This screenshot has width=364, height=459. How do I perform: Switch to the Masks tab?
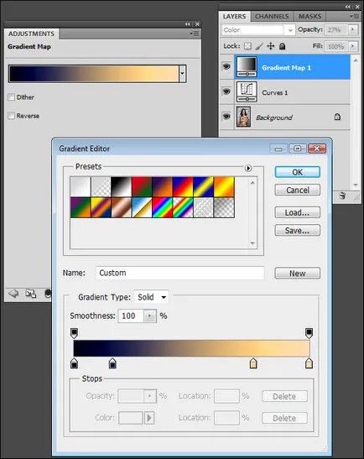(x=309, y=17)
